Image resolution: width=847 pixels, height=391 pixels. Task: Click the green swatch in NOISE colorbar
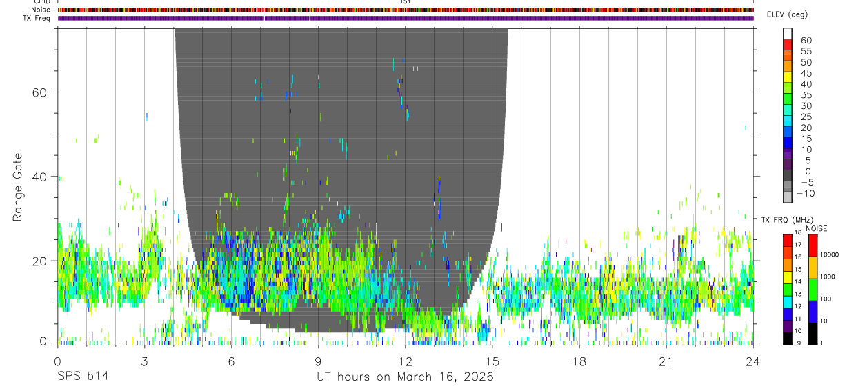click(813, 290)
